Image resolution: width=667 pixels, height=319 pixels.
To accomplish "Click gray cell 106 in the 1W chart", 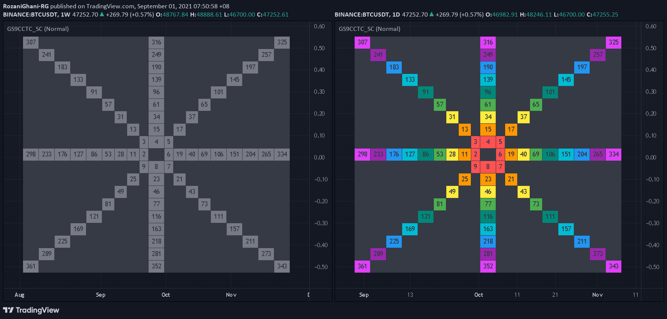I will (x=218, y=154).
